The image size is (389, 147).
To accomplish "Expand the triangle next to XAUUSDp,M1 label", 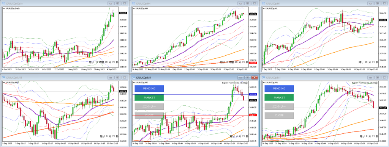I will point(264,83).
